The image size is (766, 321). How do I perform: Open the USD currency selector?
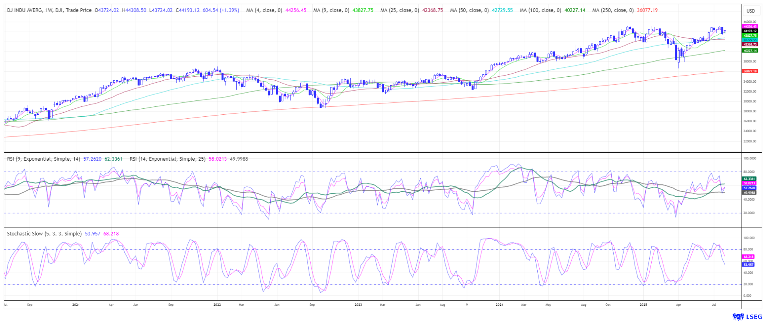[x=751, y=11]
